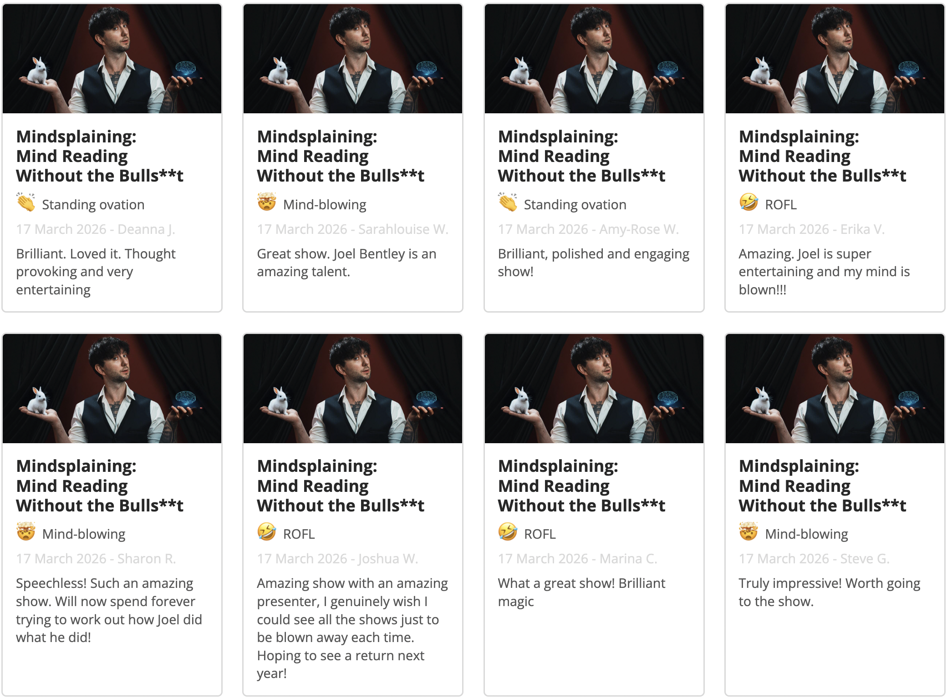
Task: Open Mindsplaining title on Sharon R. card
Action: pyautogui.click(x=100, y=486)
